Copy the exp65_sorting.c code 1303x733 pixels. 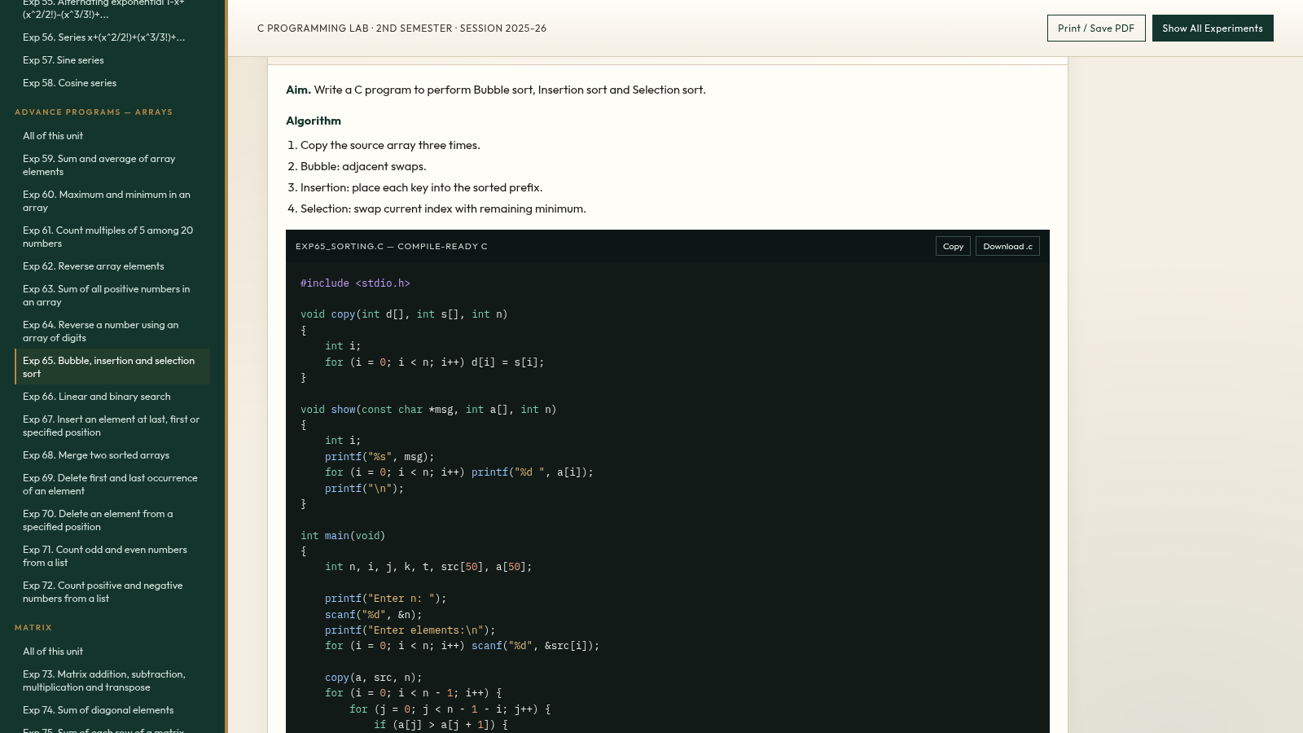click(953, 246)
